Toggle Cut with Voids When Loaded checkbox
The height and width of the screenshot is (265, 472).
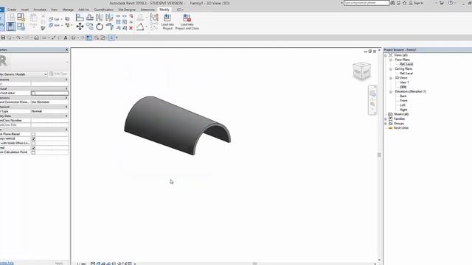(x=33, y=144)
